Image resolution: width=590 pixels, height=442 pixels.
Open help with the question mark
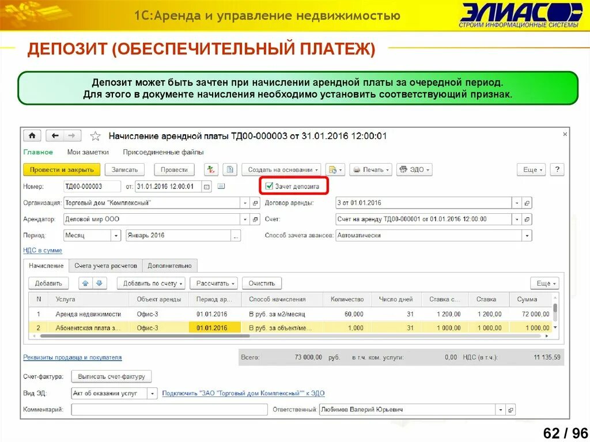coord(557,170)
